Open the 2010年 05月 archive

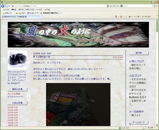13,112
